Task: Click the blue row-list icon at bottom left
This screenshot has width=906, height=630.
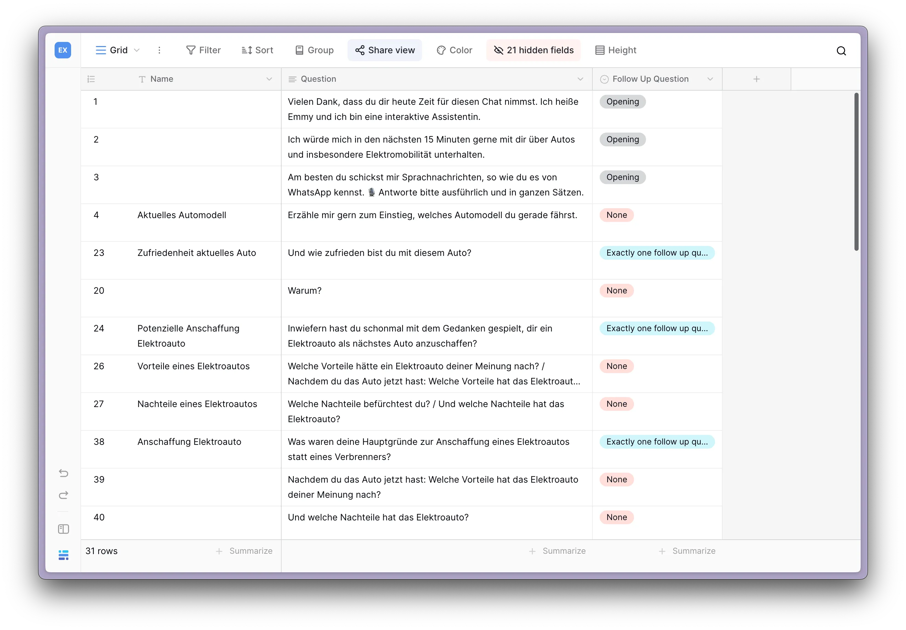Action: pos(63,555)
